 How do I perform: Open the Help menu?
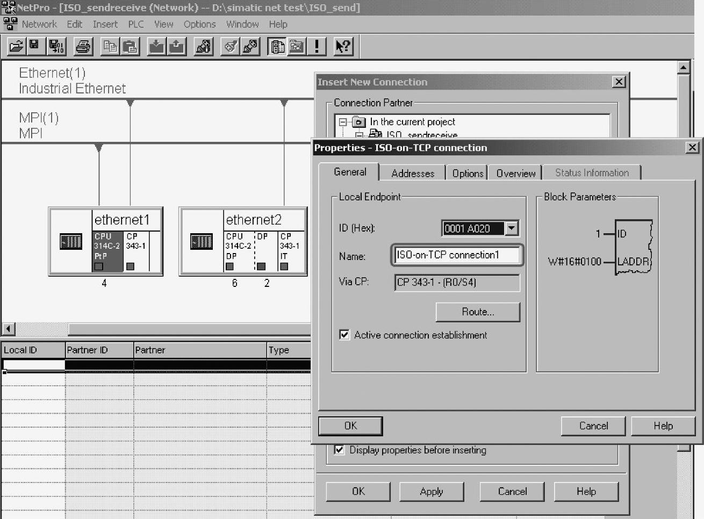tap(278, 24)
